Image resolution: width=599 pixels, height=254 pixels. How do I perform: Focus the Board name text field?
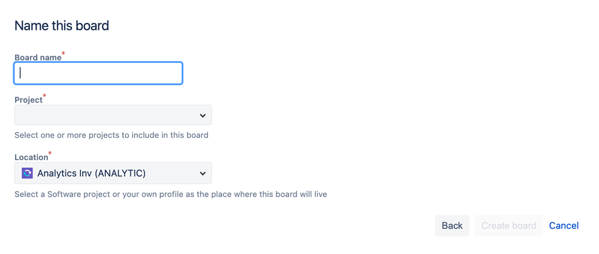98,73
